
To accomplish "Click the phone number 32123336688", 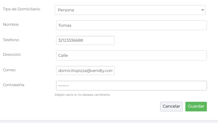I will [70, 40].
